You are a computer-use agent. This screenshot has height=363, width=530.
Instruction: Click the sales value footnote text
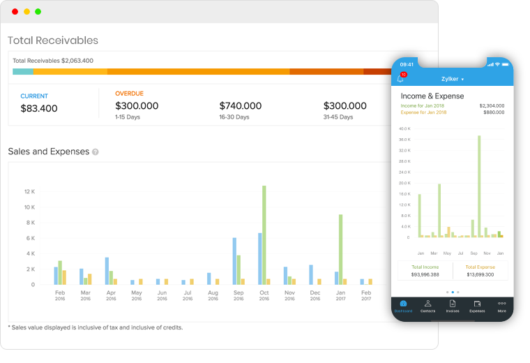click(96, 327)
